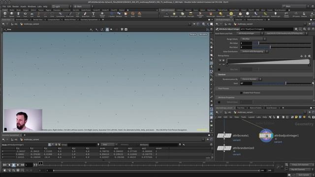Click the attribcreate1 node
The height and width of the screenshot is (177, 315).
click(x=224, y=136)
